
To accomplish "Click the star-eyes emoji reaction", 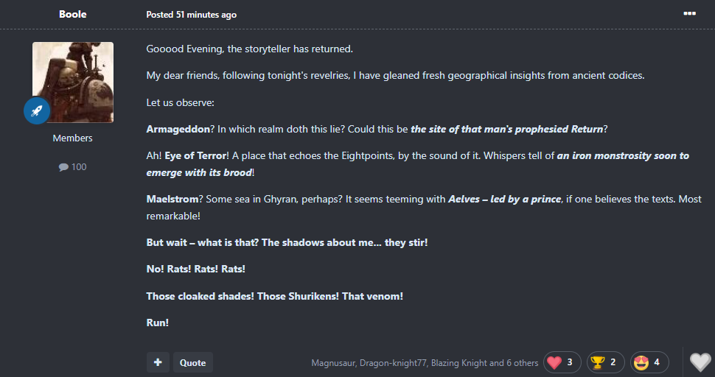I will [x=641, y=362].
